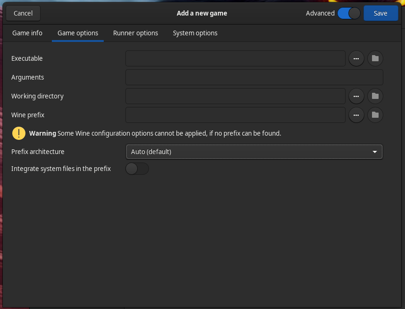
Task: Switch to the Runner options tab
Action: [x=136, y=33]
